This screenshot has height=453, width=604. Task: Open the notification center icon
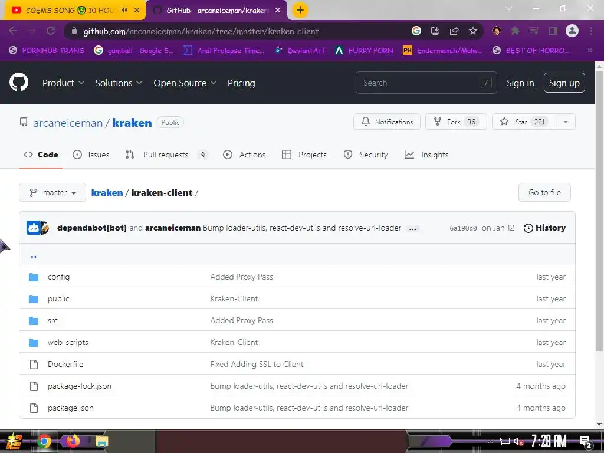tap(585, 442)
